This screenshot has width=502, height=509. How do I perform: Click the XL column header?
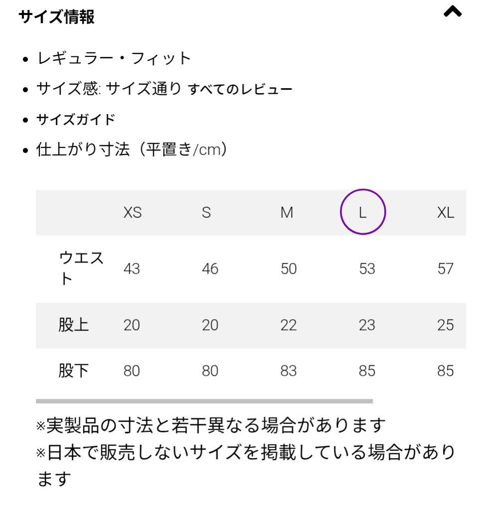(x=446, y=213)
